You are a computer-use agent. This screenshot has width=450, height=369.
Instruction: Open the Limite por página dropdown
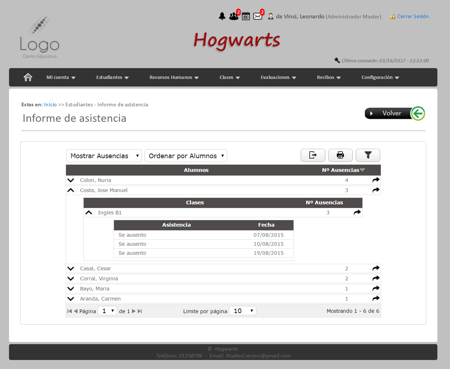pos(242,311)
